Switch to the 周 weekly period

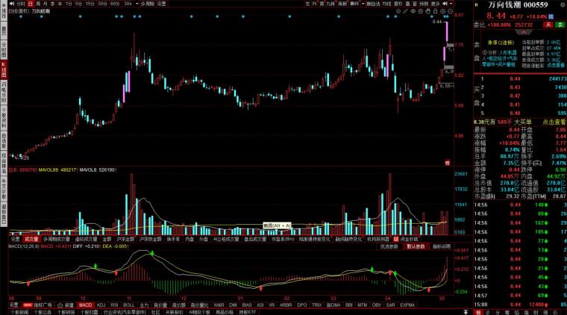coord(38,4)
